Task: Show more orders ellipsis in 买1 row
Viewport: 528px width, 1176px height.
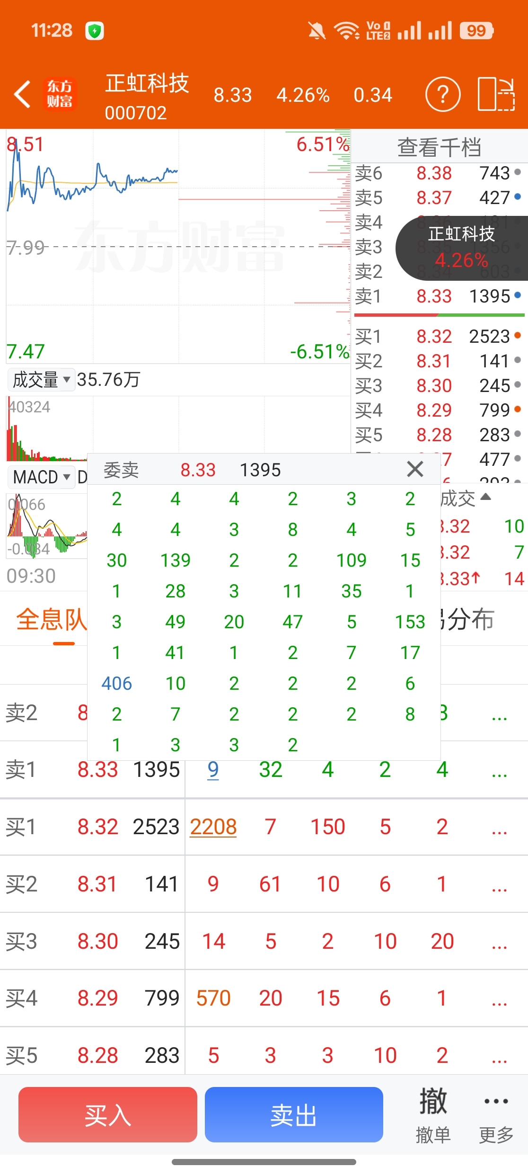Action: [x=499, y=831]
